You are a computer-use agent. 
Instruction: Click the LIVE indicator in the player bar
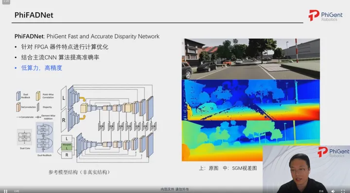17,191
